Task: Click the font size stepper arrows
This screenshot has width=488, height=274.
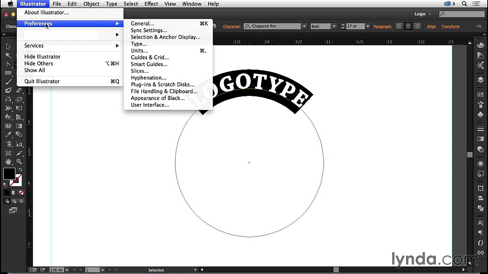Action: (343, 26)
